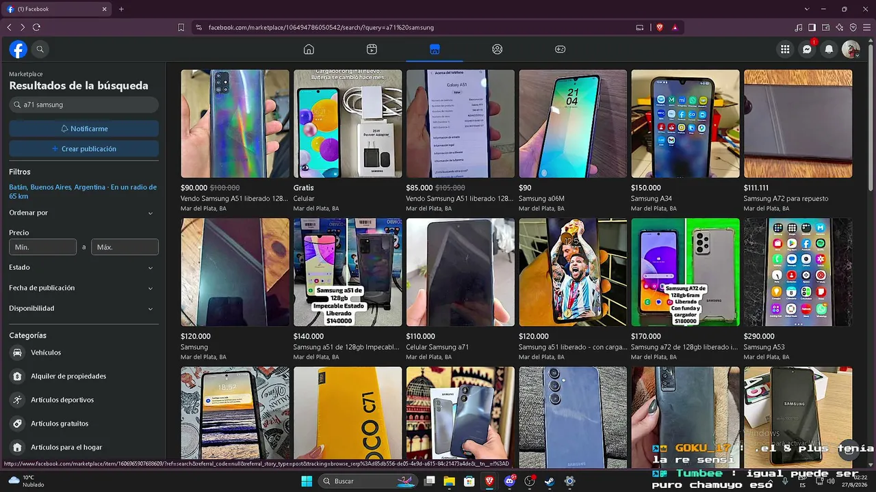Open the Vehículos category

coord(83,353)
